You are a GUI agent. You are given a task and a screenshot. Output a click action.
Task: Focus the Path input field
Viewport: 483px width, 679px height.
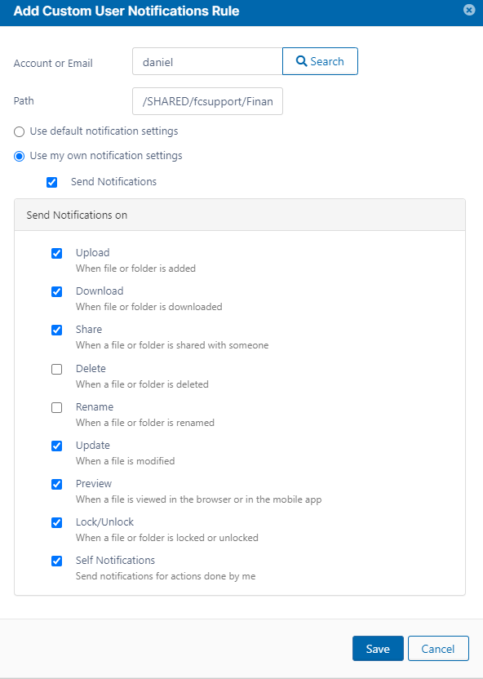click(207, 101)
